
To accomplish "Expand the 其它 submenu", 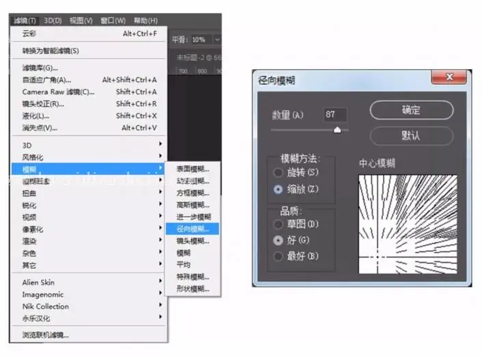I will [89, 265].
